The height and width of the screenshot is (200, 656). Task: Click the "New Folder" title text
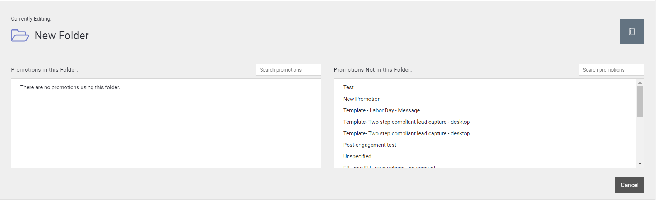coord(61,36)
